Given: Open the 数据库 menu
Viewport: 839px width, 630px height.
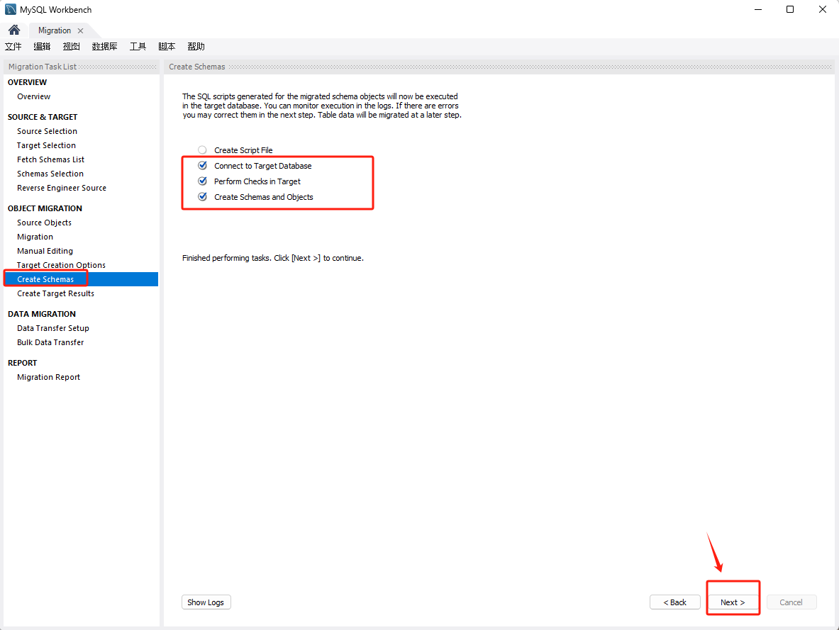Looking at the screenshot, I should point(104,47).
